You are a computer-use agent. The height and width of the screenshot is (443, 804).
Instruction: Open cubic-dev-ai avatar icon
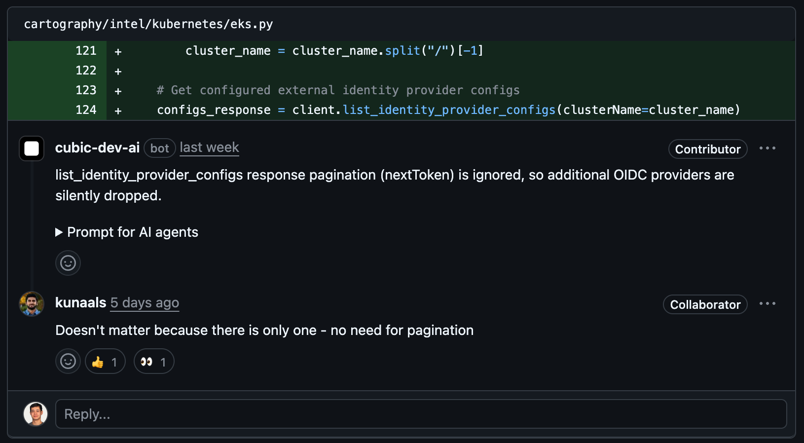tap(32, 148)
